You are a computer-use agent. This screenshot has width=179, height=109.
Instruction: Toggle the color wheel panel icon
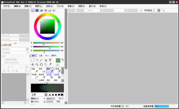(33, 10)
